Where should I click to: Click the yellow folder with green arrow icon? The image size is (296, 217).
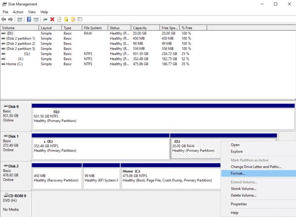[x=66, y=19]
